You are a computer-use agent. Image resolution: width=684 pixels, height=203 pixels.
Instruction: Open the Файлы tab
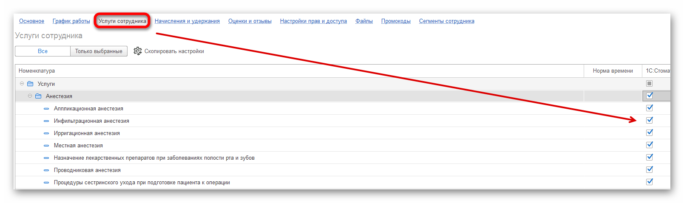point(364,21)
